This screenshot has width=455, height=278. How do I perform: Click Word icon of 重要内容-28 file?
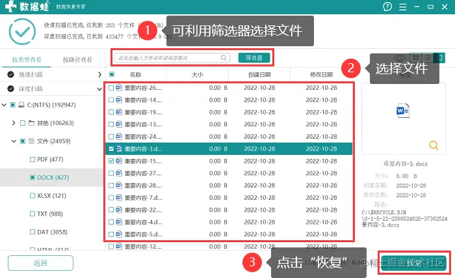[119, 186]
